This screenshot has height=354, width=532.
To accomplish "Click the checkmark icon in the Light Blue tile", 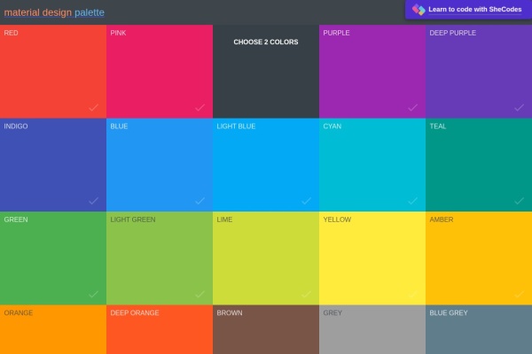I will [307, 201].
